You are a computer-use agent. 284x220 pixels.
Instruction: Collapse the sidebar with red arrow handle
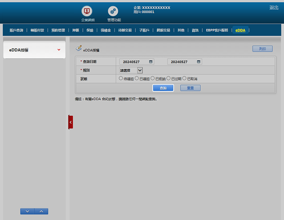click(70, 122)
